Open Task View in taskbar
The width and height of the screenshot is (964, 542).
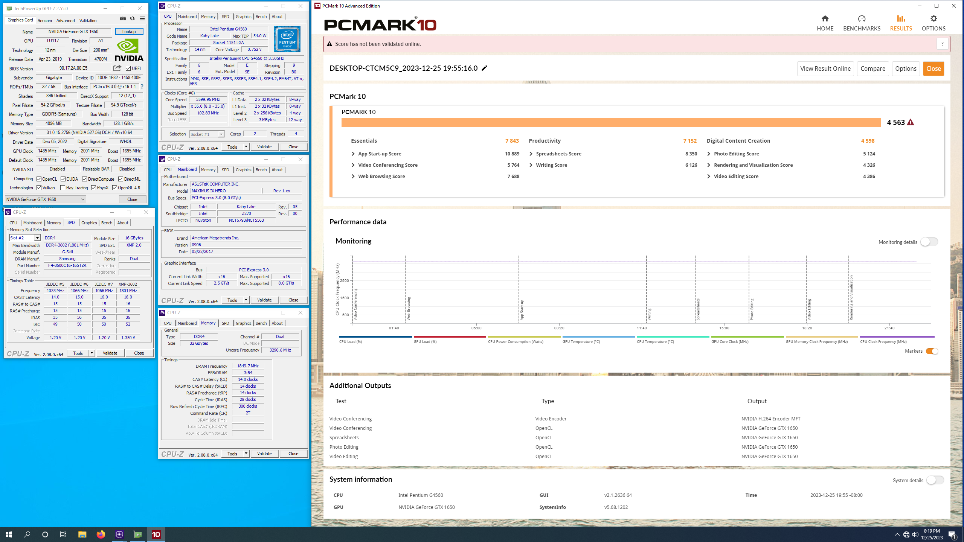coord(63,534)
